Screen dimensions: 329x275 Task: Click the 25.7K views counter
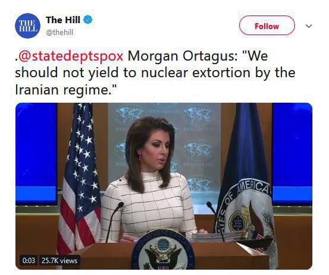(x=59, y=261)
